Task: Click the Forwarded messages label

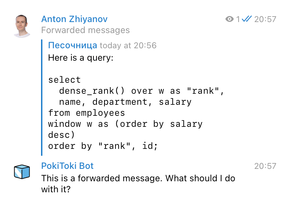Action: tap(85, 30)
